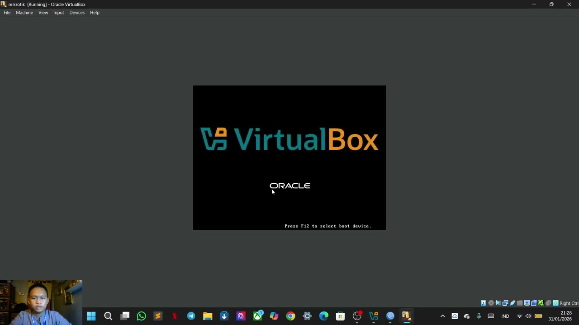The image size is (579, 325).
Task: Open taskbar Search
Action: (x=108, y=316)
